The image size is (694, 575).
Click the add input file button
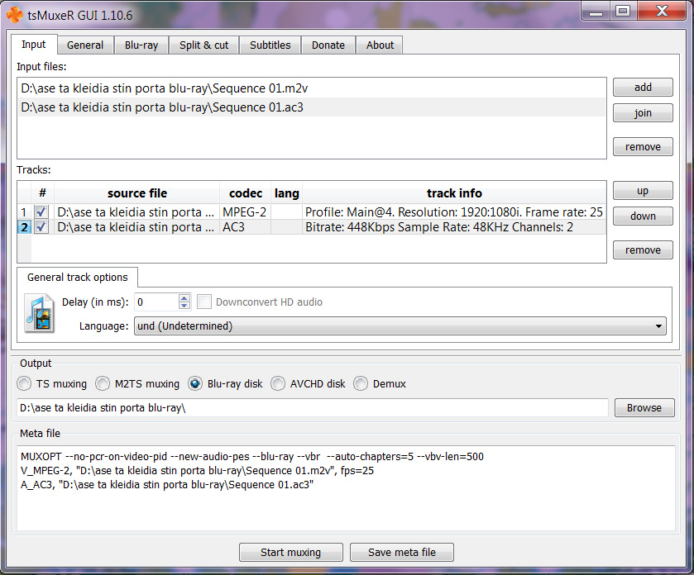[643, 87]
